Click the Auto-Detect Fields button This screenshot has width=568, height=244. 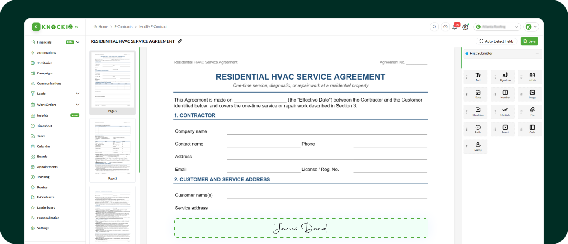coord(496,41)
